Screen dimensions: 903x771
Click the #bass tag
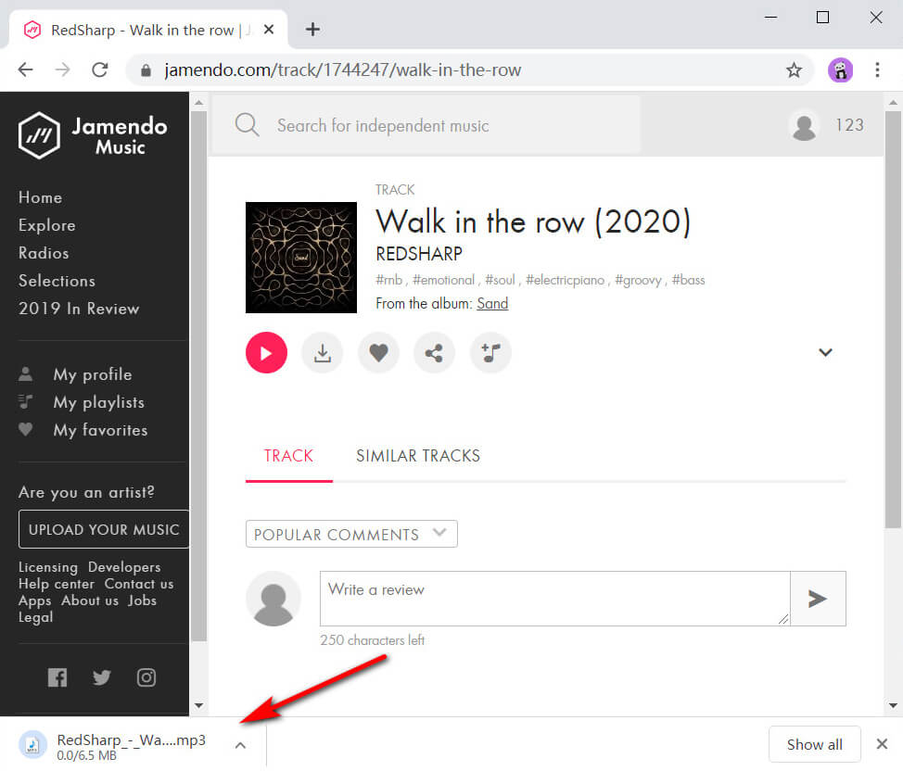pos(688,280)
